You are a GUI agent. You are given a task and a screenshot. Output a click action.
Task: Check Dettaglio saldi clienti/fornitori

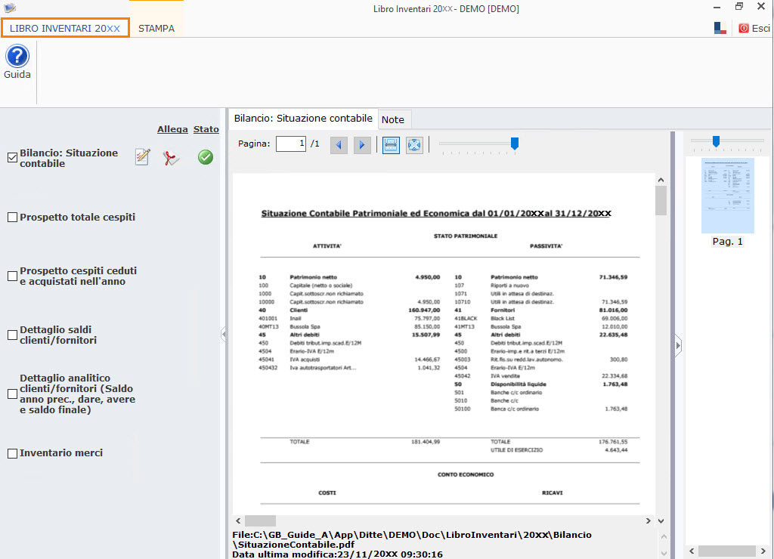[x=12, y=335]
